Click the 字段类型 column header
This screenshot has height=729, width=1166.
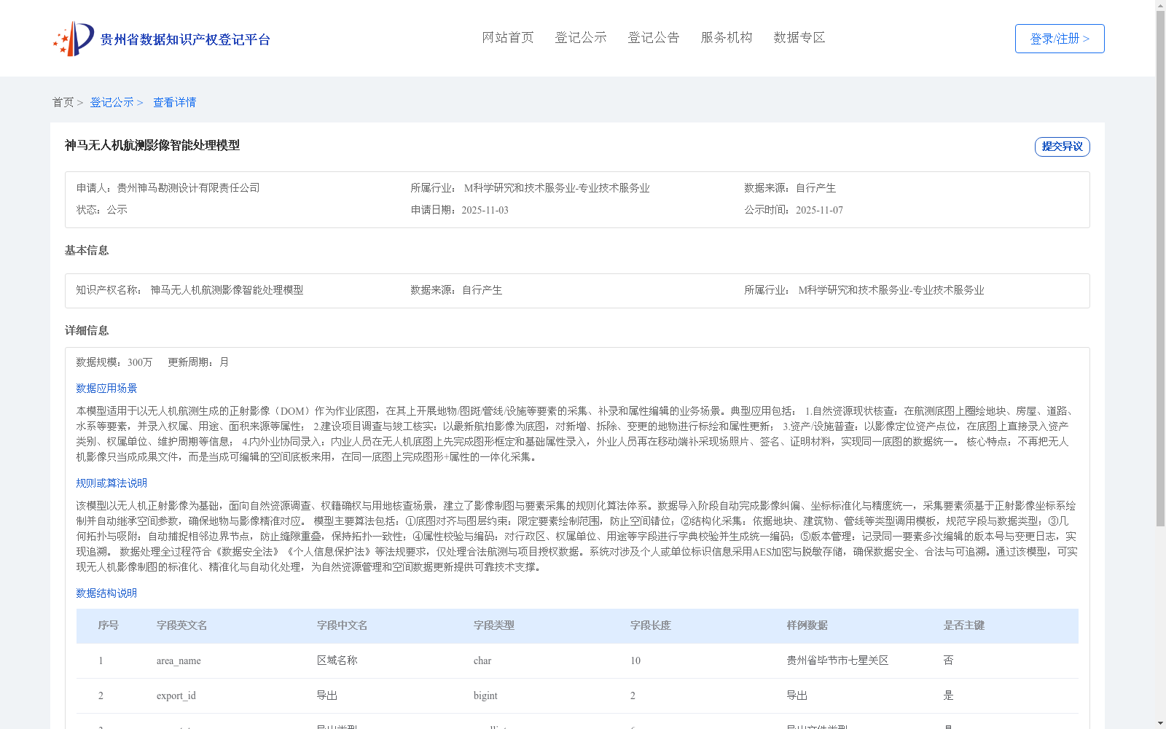[494, 625]
